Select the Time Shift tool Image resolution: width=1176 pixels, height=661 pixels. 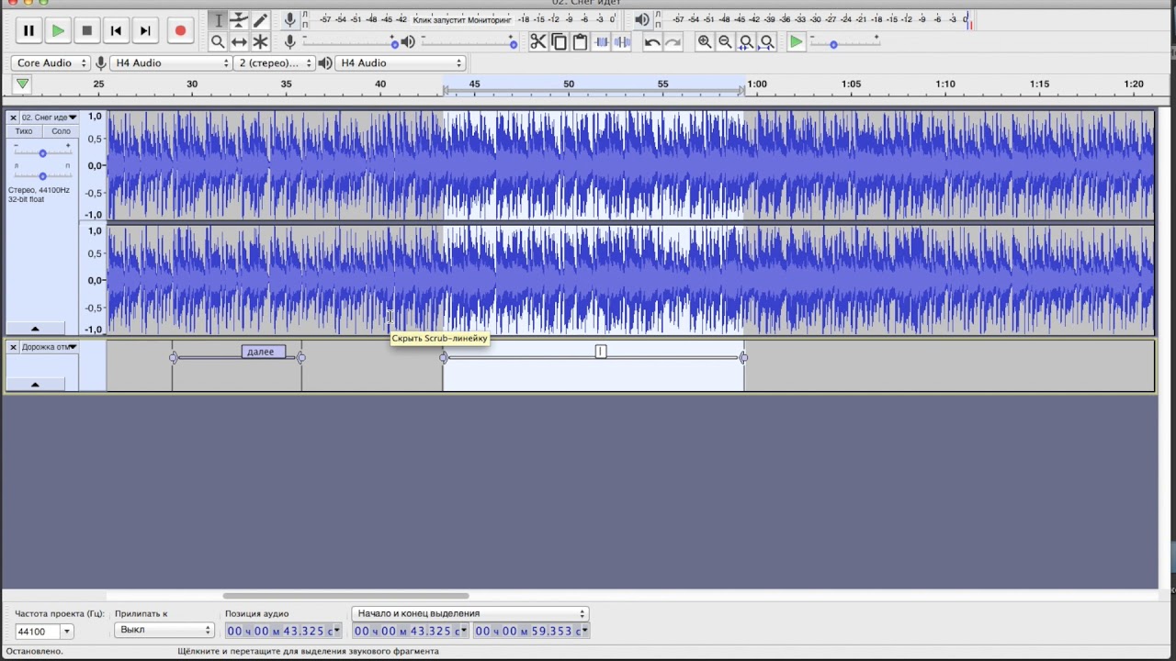(239, 42)
